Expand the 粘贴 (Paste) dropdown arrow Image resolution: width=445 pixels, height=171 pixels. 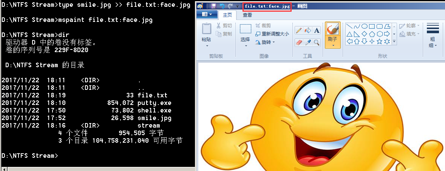pos(207,46)
